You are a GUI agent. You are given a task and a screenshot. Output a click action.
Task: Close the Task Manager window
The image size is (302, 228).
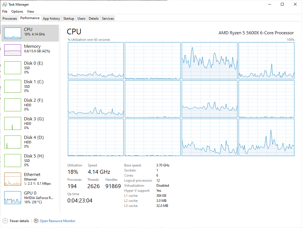(295, 4)
